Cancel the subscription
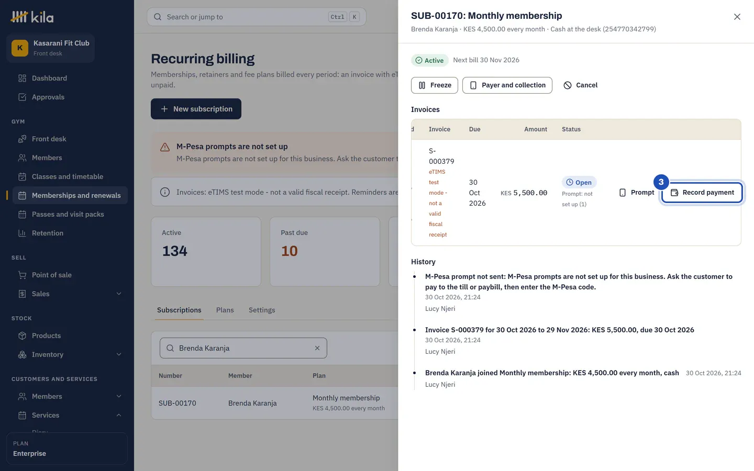 pos(580,85)
